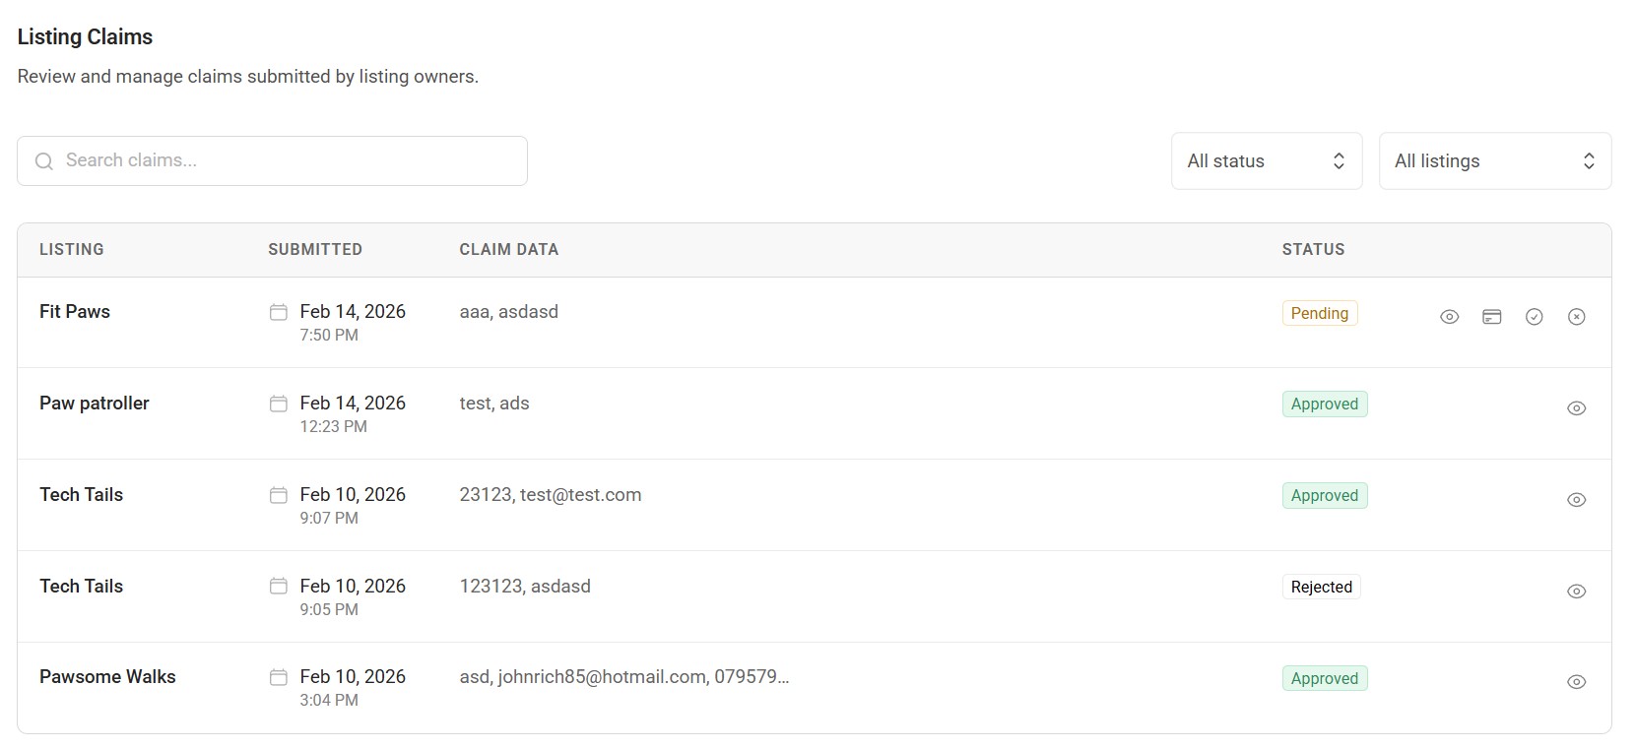Click the STATUS column header
Image resolution: width=1635 pixels, height=748 pixels.
[1313, 249]
